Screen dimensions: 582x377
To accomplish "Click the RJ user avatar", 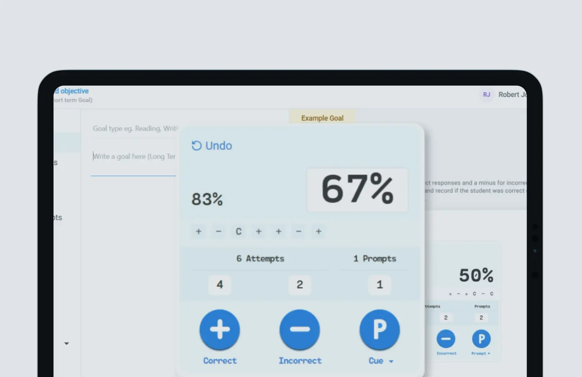I will coord(486,95).
